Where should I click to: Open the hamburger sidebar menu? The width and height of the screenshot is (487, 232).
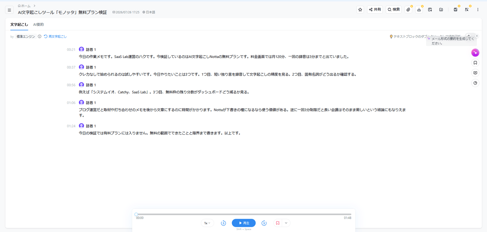(x=9, y=10)
